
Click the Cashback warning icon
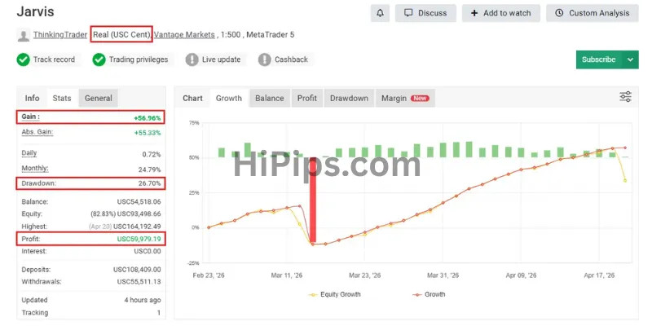pos(264,59)
